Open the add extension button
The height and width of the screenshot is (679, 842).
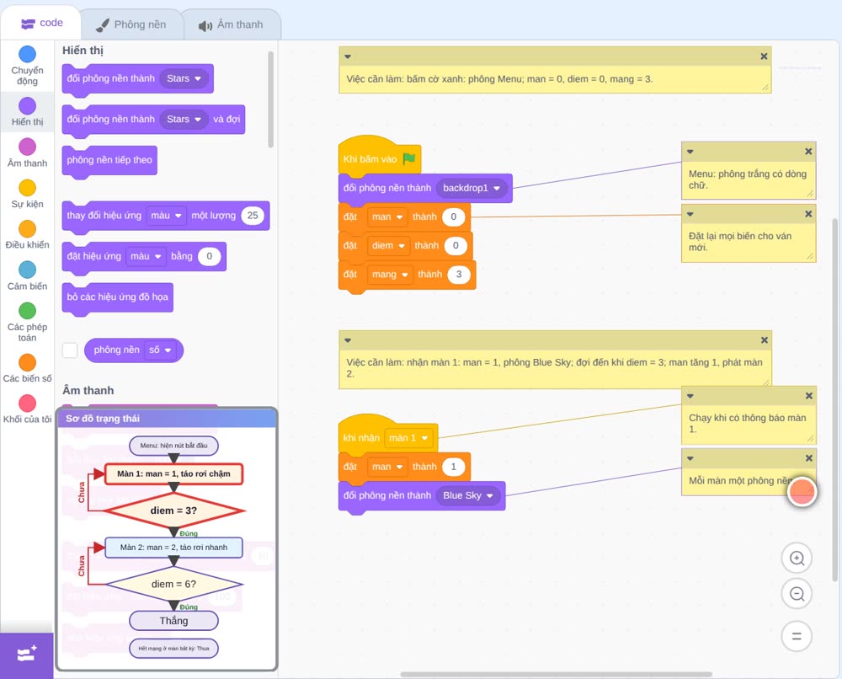27,655
